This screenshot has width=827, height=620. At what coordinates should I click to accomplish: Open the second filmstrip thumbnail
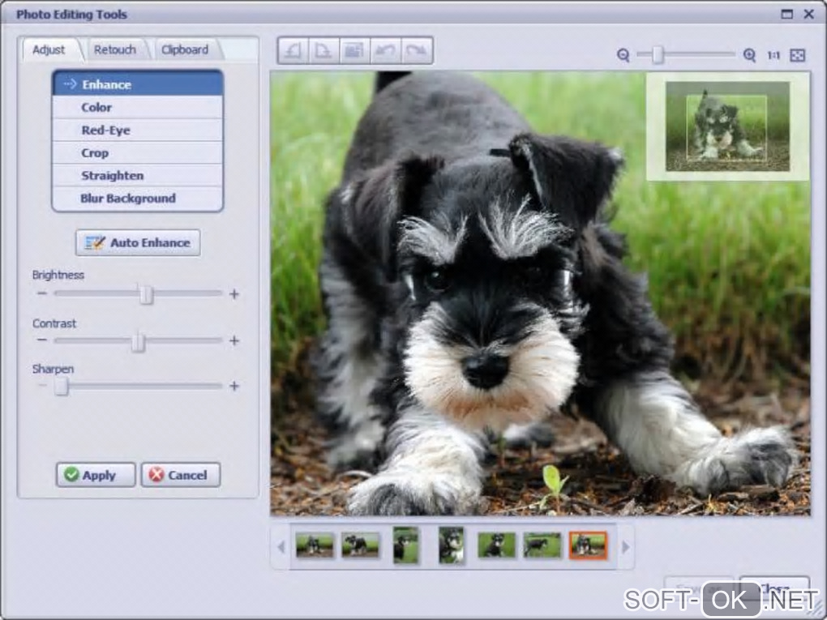tap(360, 545)
